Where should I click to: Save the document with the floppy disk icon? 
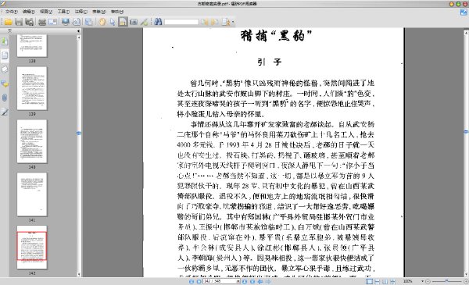coord(19,22)
